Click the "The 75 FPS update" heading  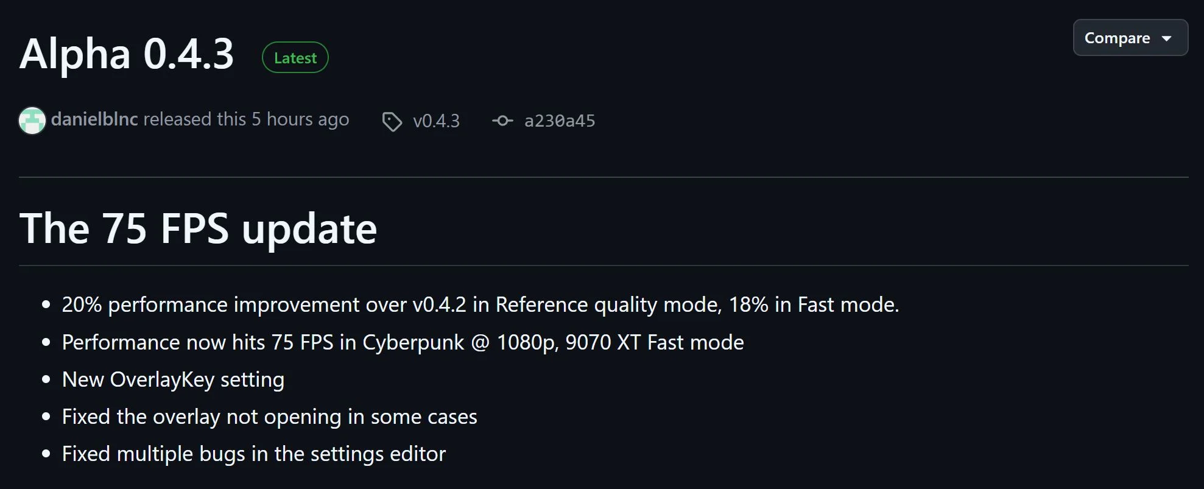pos(199,228)
